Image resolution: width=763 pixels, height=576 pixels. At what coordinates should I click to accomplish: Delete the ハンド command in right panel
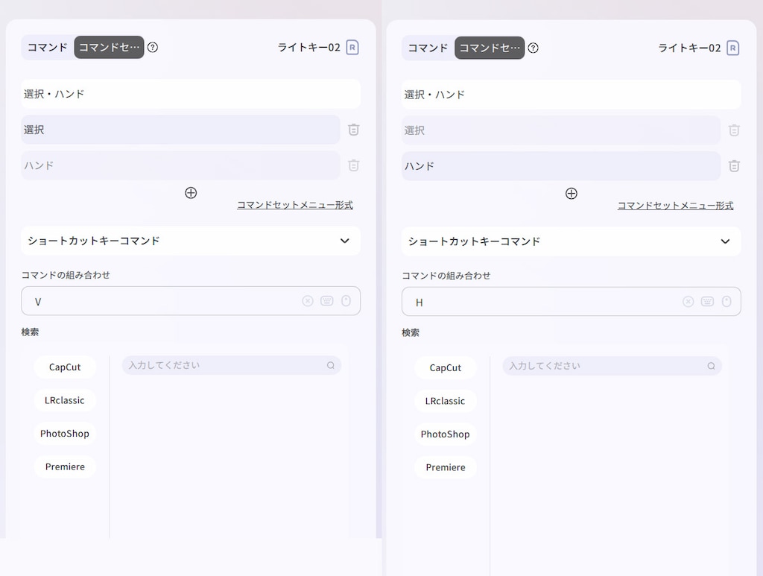[734, 166]
